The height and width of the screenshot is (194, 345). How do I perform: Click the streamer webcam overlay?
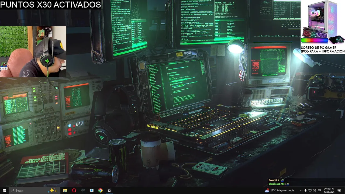[33, 51]
